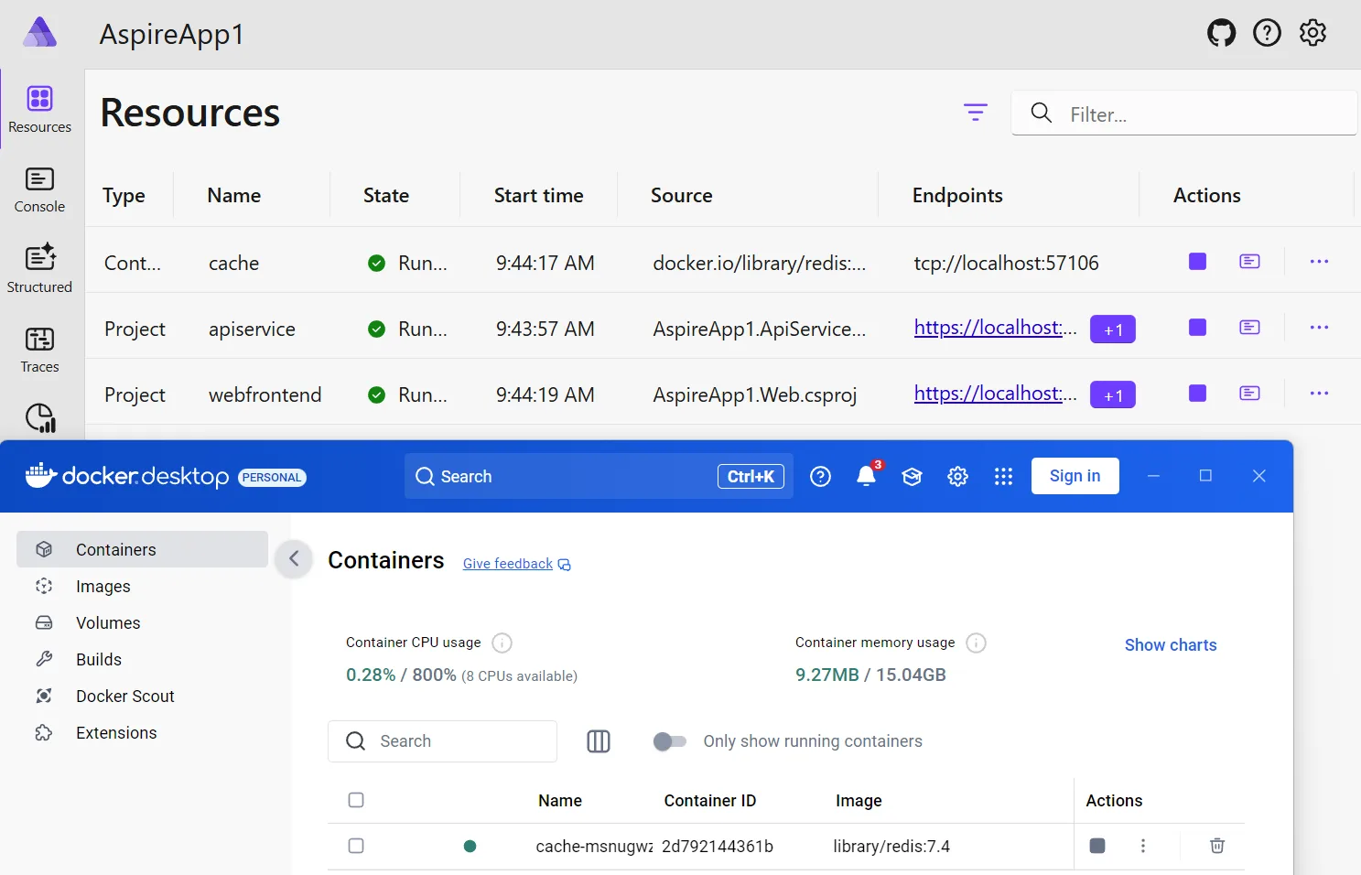1361x875 pixels.
Task: Open filter options on the Resources page
Action: pyautogui.click(x=975, y=112)
